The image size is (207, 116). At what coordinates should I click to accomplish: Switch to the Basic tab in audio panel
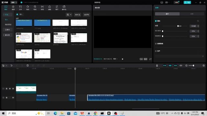[167, 14]
